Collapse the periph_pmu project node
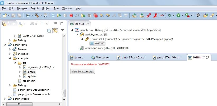217x106 pixels. click(5, 45)
